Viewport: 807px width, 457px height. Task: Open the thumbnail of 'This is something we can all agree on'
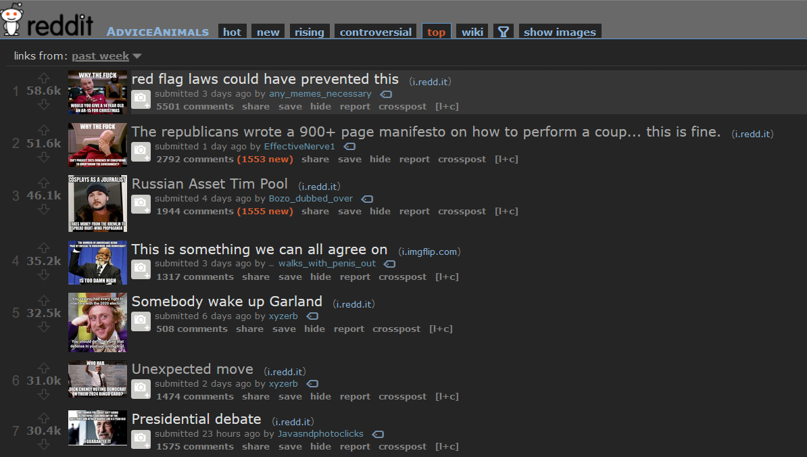pyautogui.click(x=97, y=262)
